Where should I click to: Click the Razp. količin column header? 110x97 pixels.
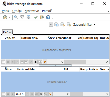(x=89, y=69)
